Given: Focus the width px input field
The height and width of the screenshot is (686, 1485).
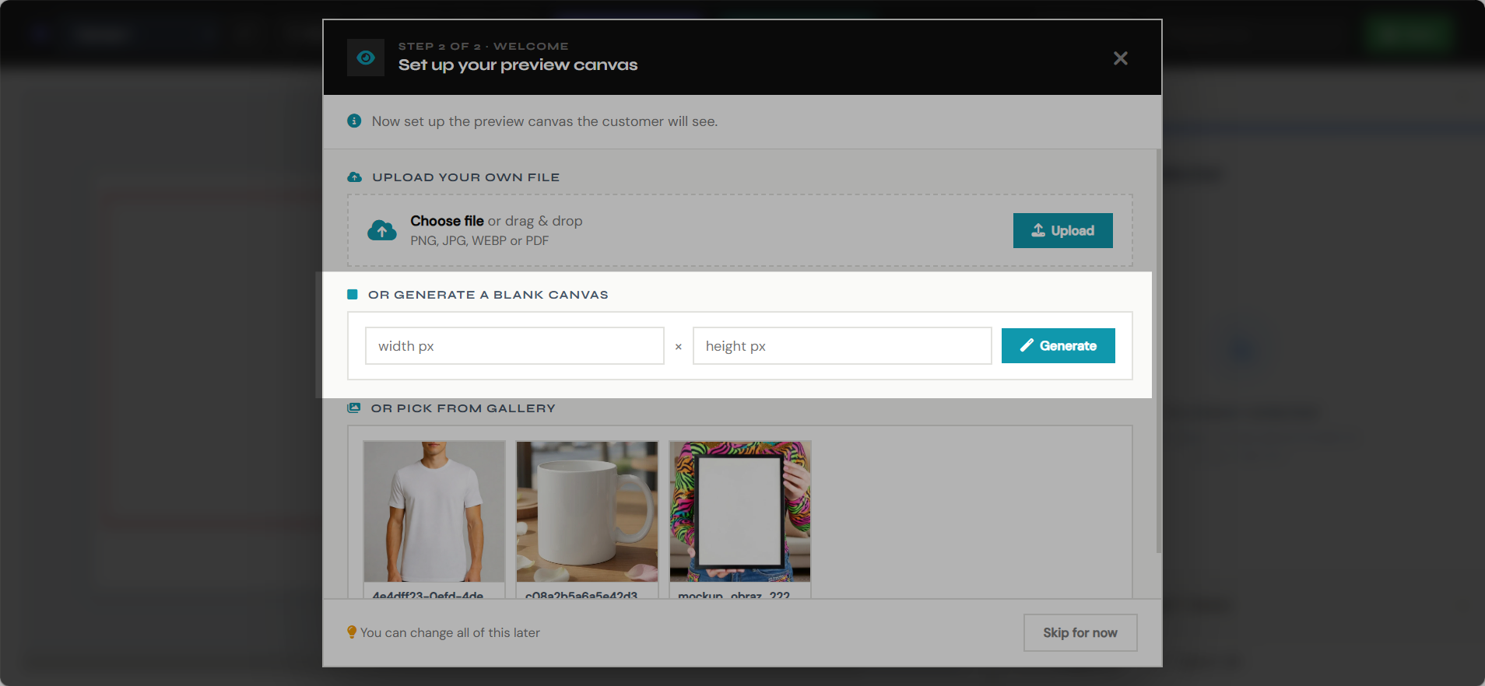Looking at the screenshot, I should coord(514,346).
